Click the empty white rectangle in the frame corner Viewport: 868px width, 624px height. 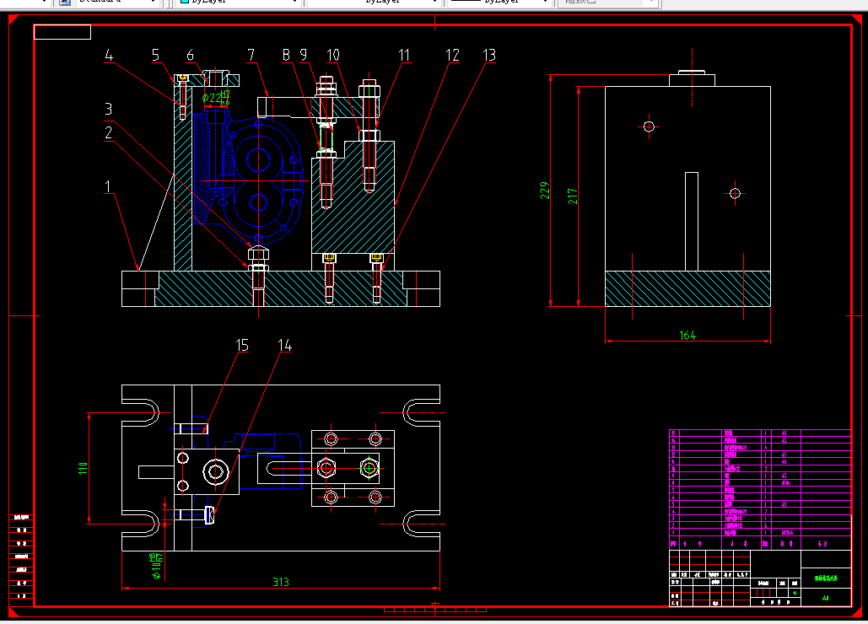point(62,32)
